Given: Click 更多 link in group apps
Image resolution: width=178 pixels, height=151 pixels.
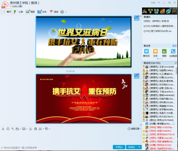Looking at the screenshot, I should pos(174,46).
